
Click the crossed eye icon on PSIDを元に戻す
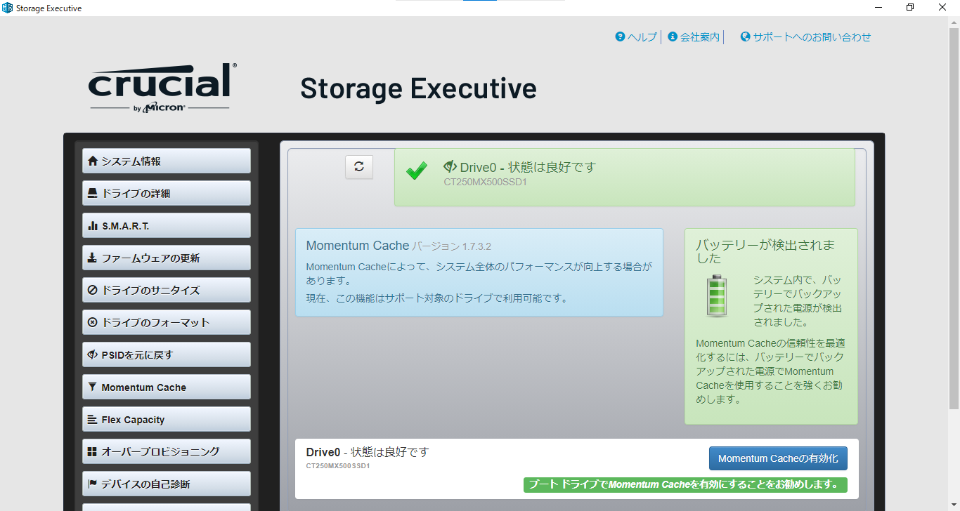92,354
